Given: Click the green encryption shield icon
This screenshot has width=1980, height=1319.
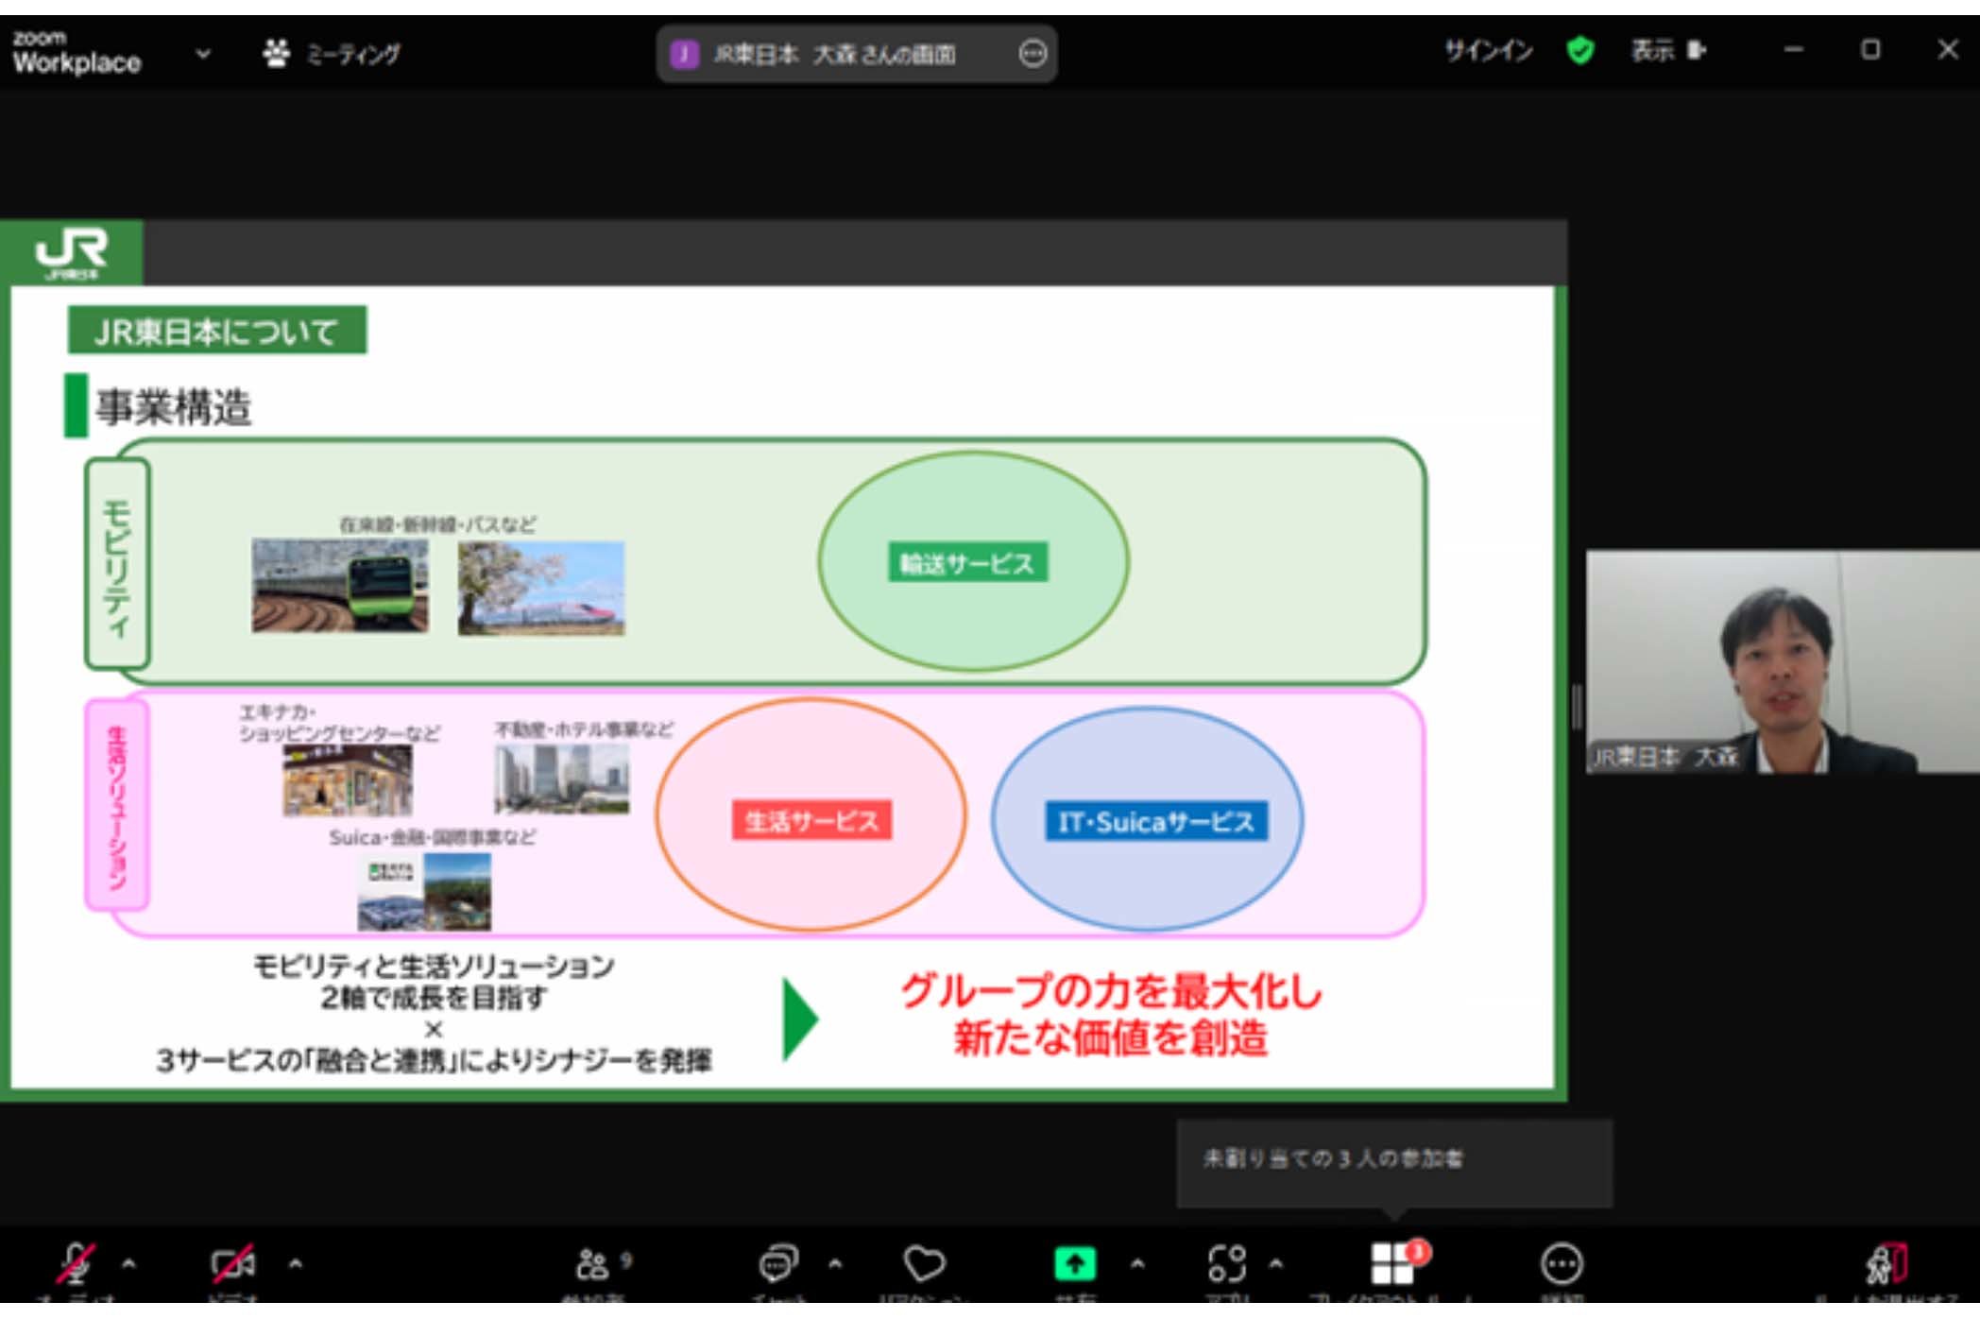Looking at the screenshot, I should coord(1580,51).
